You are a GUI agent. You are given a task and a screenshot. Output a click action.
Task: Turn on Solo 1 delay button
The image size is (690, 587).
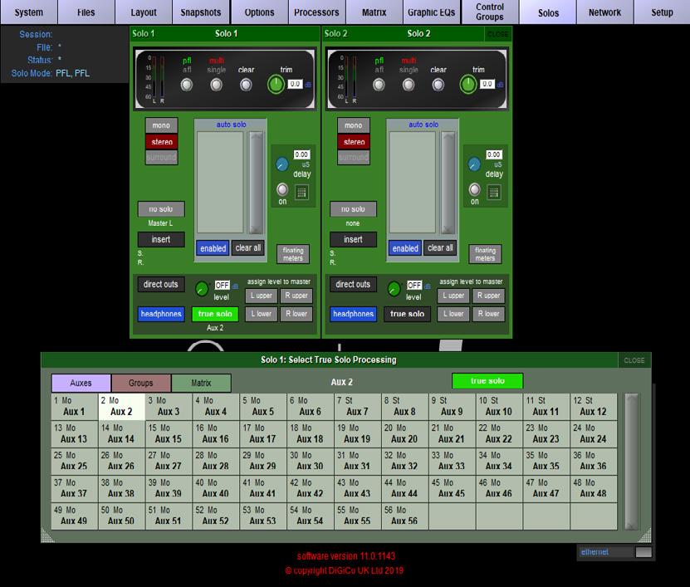[282, 189]
